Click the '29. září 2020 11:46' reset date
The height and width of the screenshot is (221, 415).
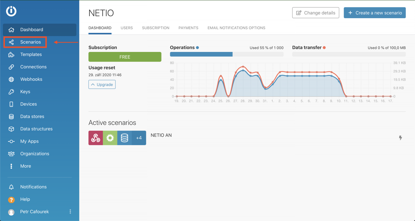105,75
